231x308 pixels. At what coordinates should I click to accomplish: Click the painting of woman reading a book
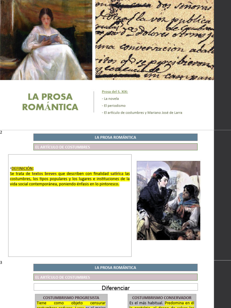coord(46,40)
